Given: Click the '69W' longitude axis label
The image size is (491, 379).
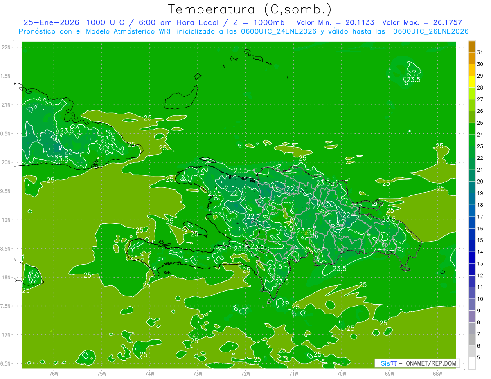Looking at the screenshot, I should point(390,374).
